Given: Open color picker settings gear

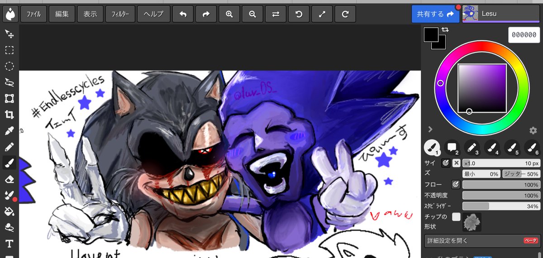Looking at the screenshot, I should [533, 130].
